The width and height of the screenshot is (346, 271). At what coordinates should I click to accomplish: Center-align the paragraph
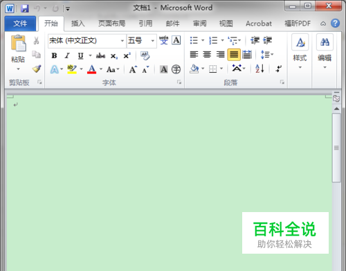(x=207, y=55)
